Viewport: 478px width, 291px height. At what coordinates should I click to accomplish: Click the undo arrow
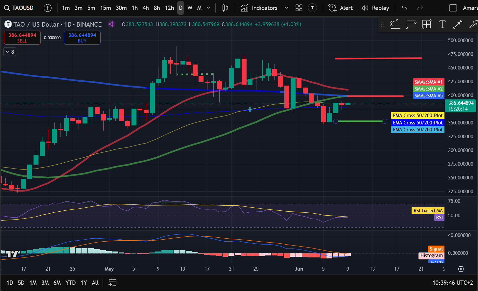(404, 8)
